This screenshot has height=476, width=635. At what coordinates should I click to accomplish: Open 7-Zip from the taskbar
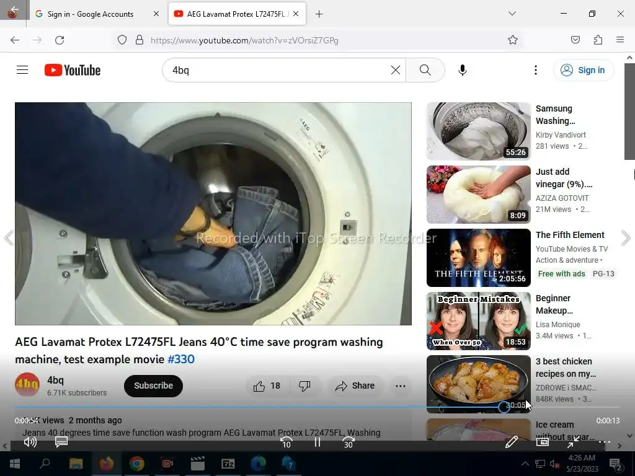click(228, 464)
